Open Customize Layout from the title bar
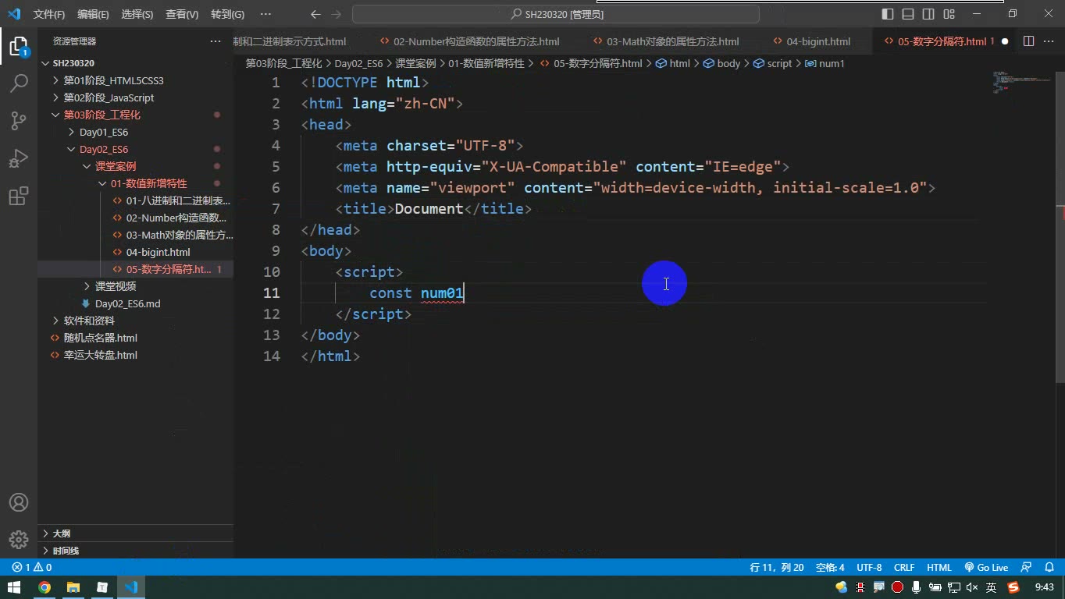This screenshot has height=599, width=1065. (949, 14)
